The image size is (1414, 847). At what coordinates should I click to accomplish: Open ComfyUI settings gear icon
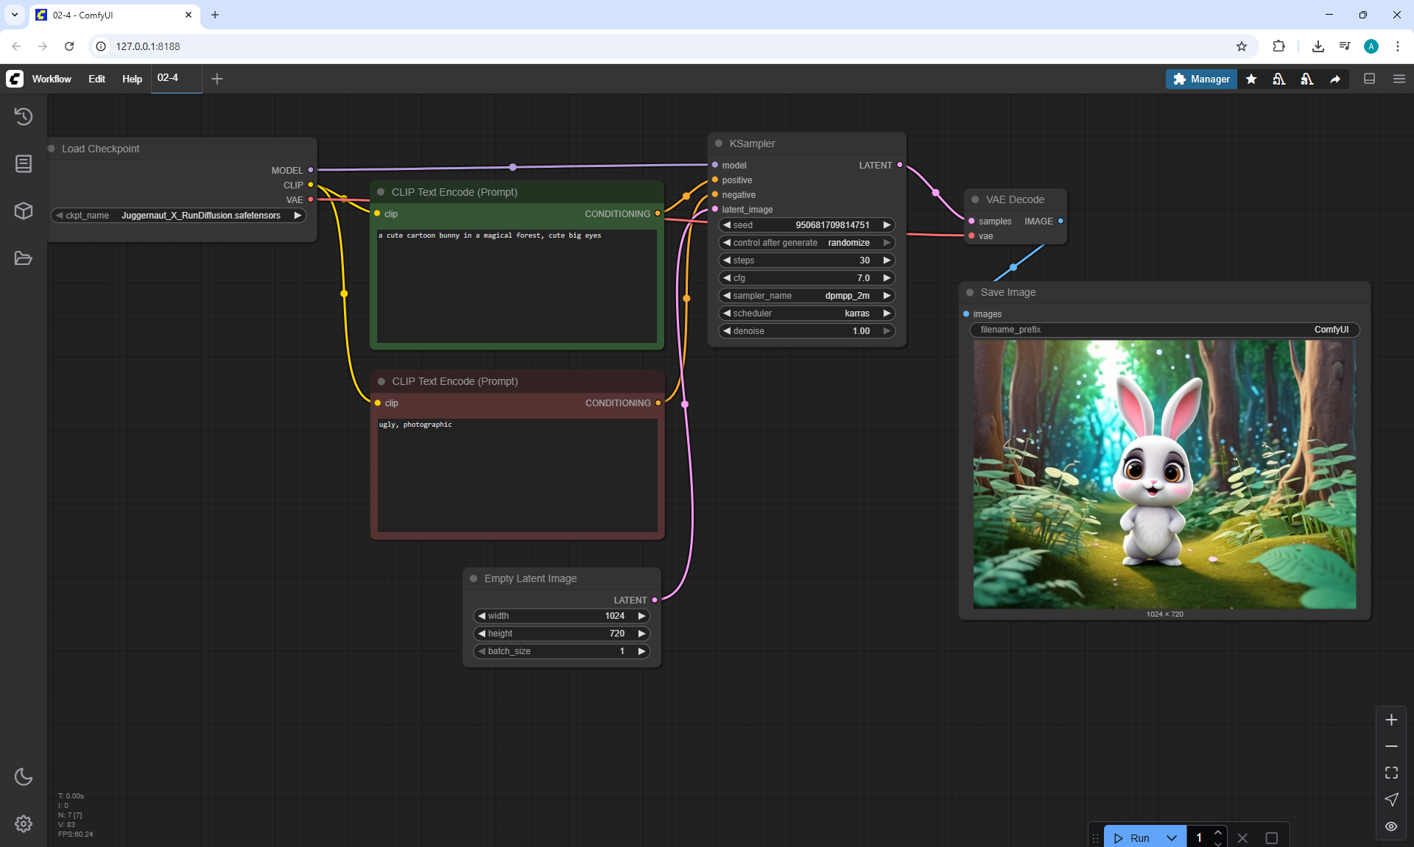coord(24,823)
